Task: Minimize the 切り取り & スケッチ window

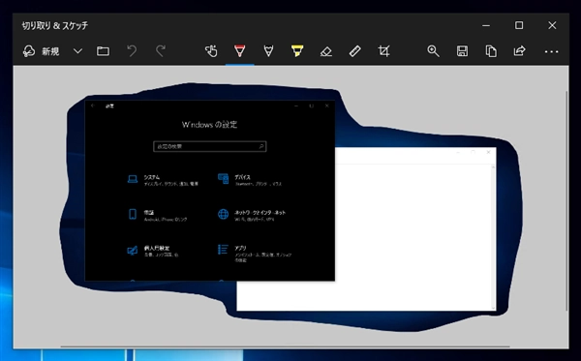Action: [x=486, y=25]
